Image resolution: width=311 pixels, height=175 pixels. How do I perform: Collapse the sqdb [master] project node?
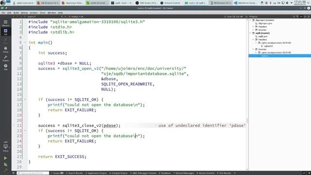pos(250,33)
